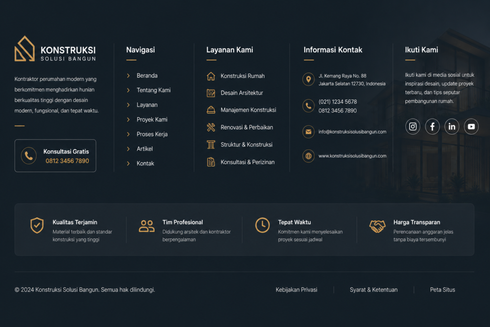Click the phone icon in Konsultasi Gratis box
Viewport: 490px width, 327px height.
click(x=29, y=156)
